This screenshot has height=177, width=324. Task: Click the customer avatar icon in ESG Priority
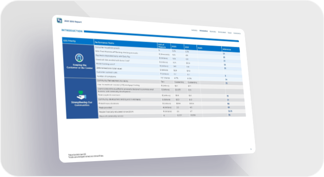click(x=79, y=58)
